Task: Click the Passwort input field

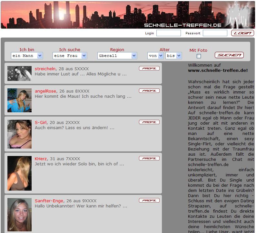Action: (215, 33)
